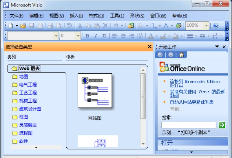Apply the line color pen button
232x158 pixels.
pyautogui.click(x=163, y=36)
